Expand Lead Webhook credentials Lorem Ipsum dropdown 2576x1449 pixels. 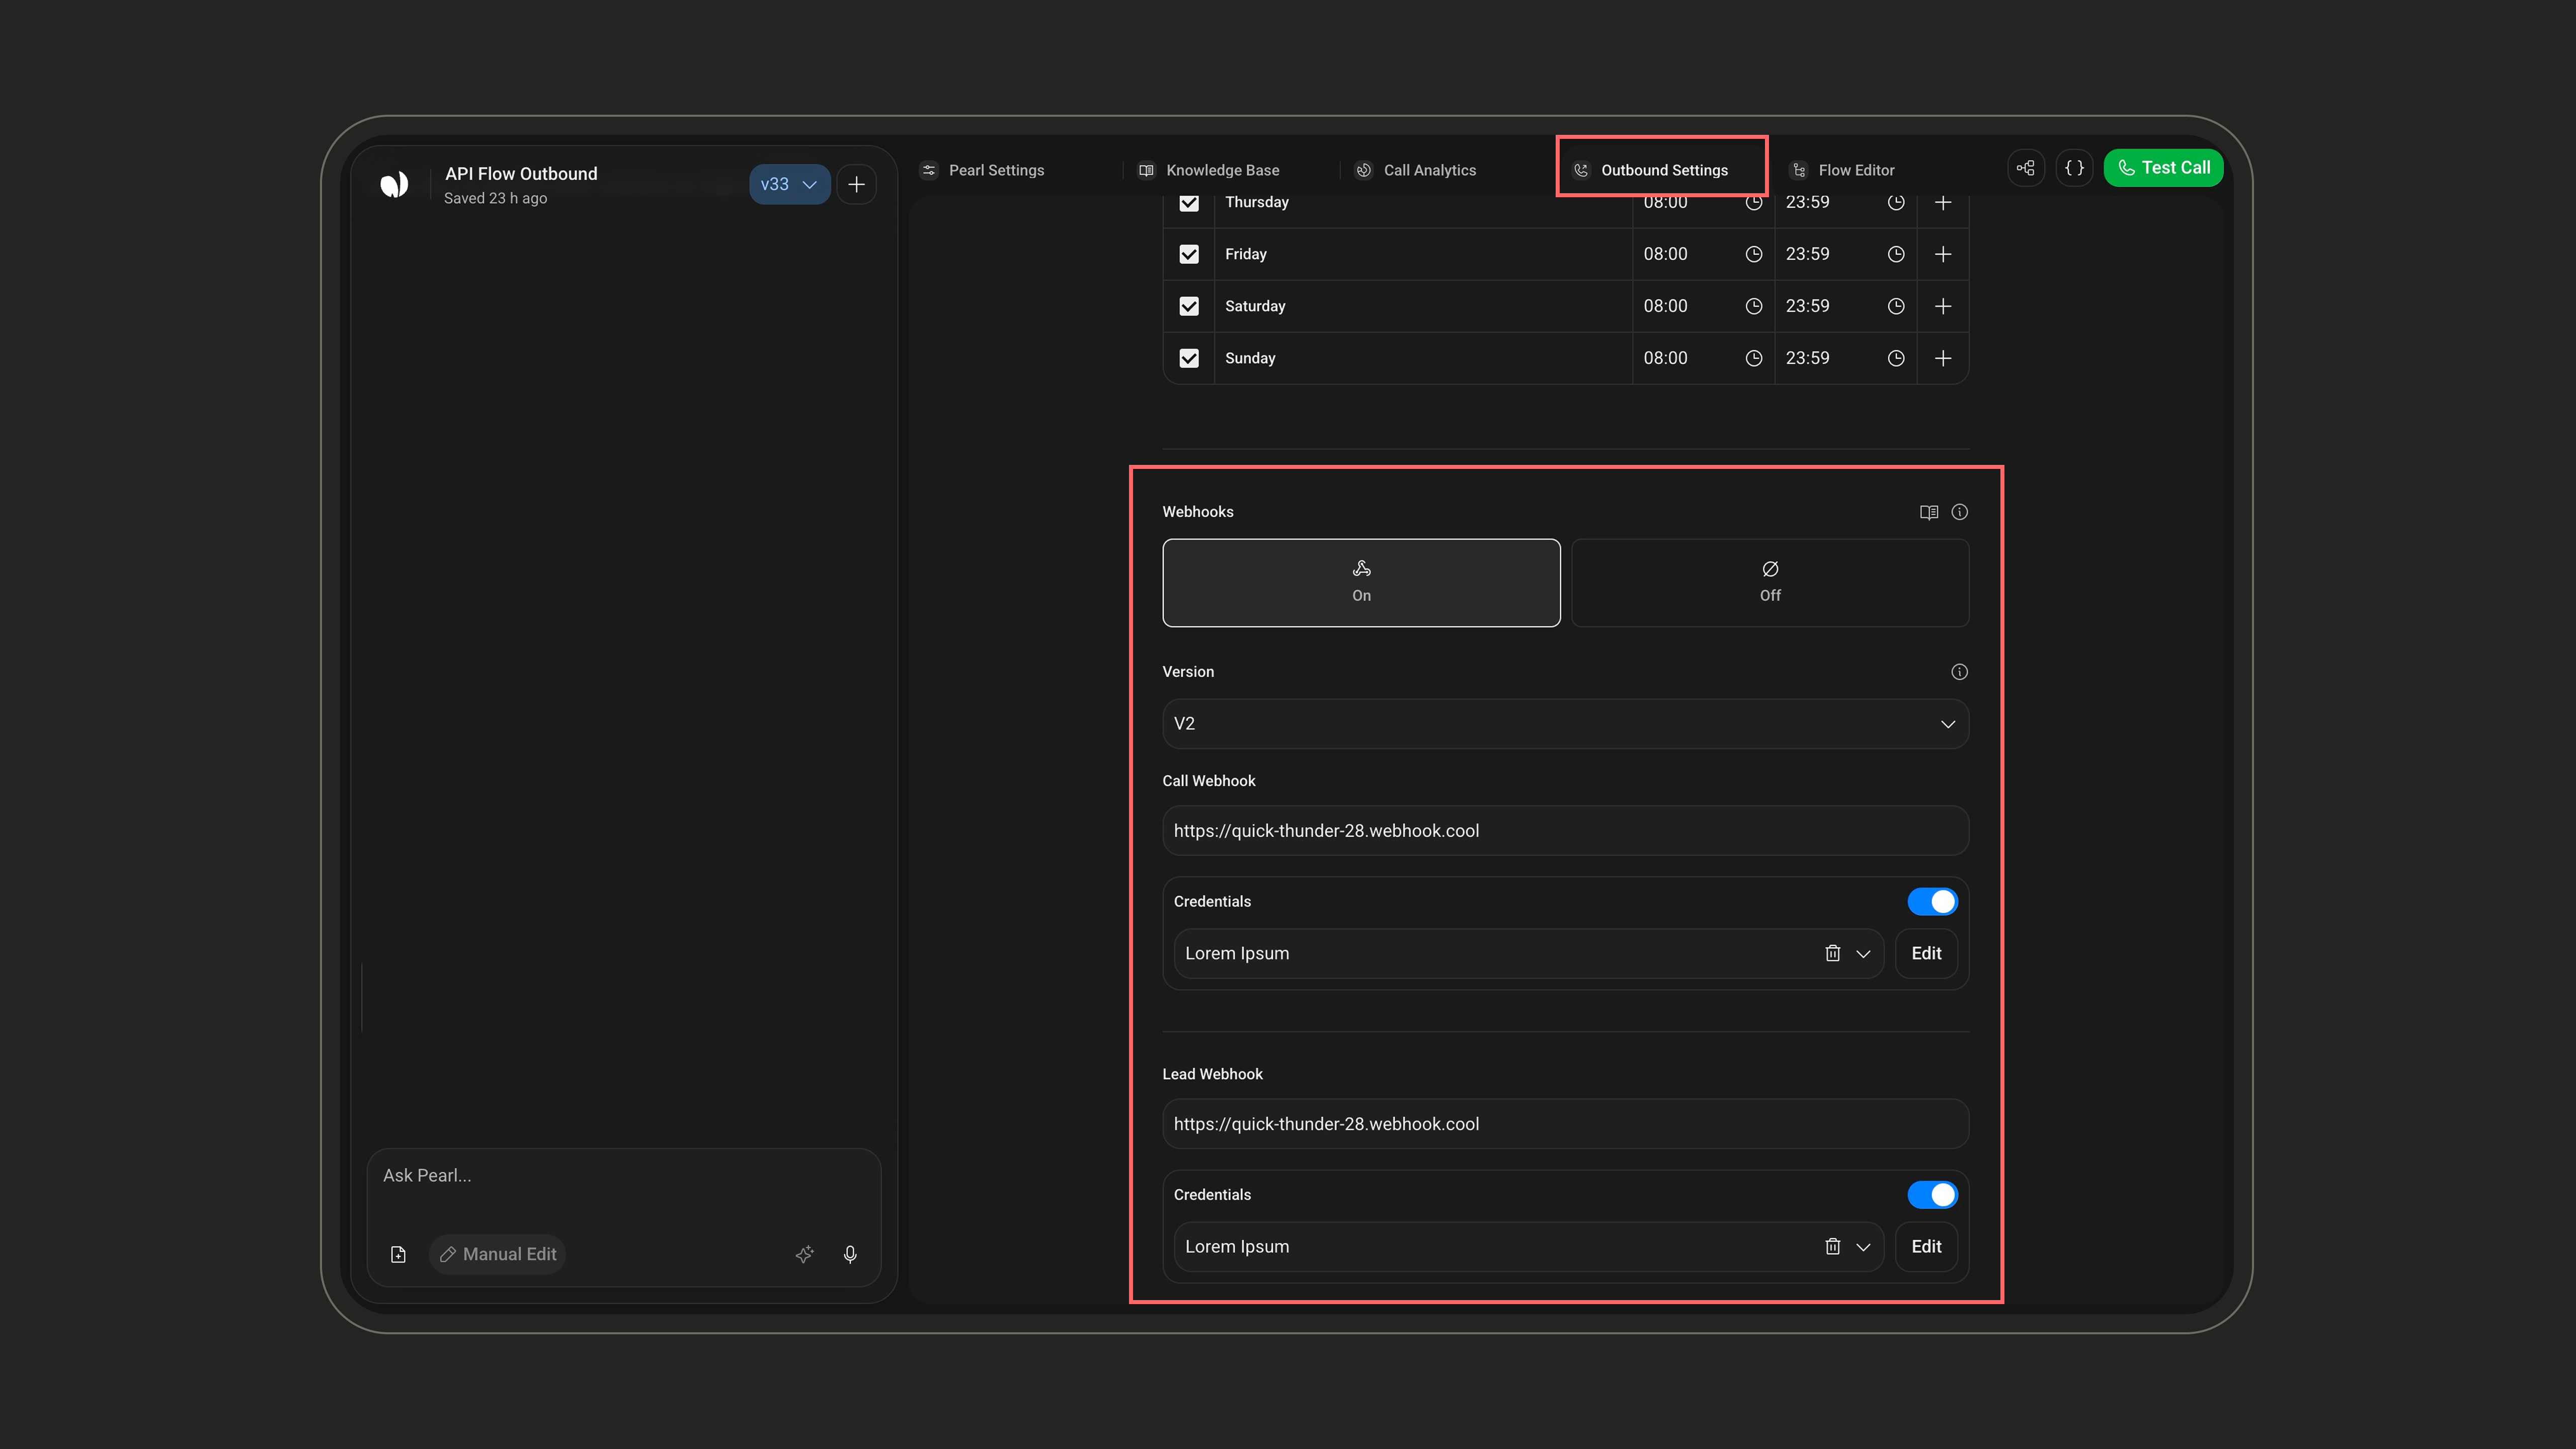[x=1862, y=1247]
